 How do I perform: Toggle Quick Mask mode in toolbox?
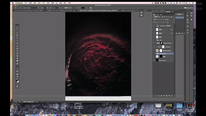point(17,84)
